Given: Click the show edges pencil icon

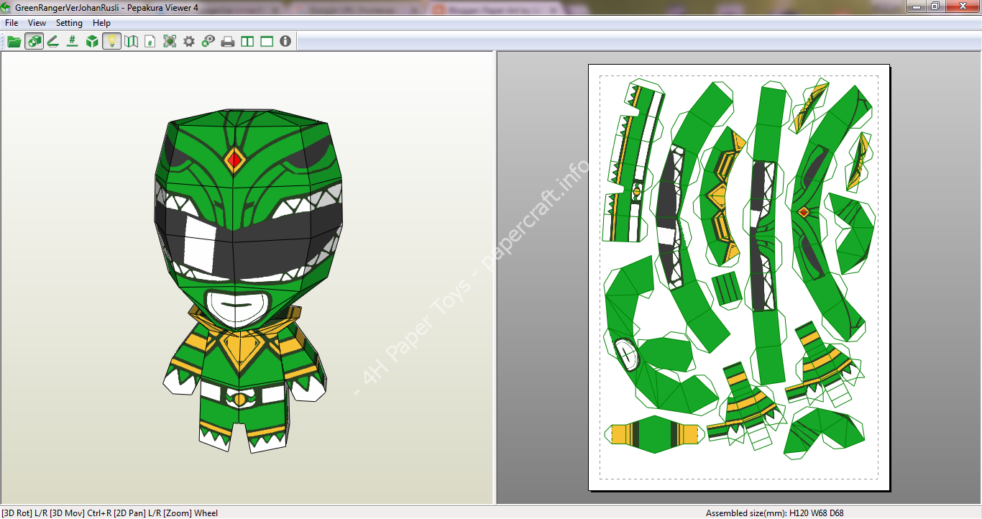Looking at the screenshot, I should coord(53,42).
